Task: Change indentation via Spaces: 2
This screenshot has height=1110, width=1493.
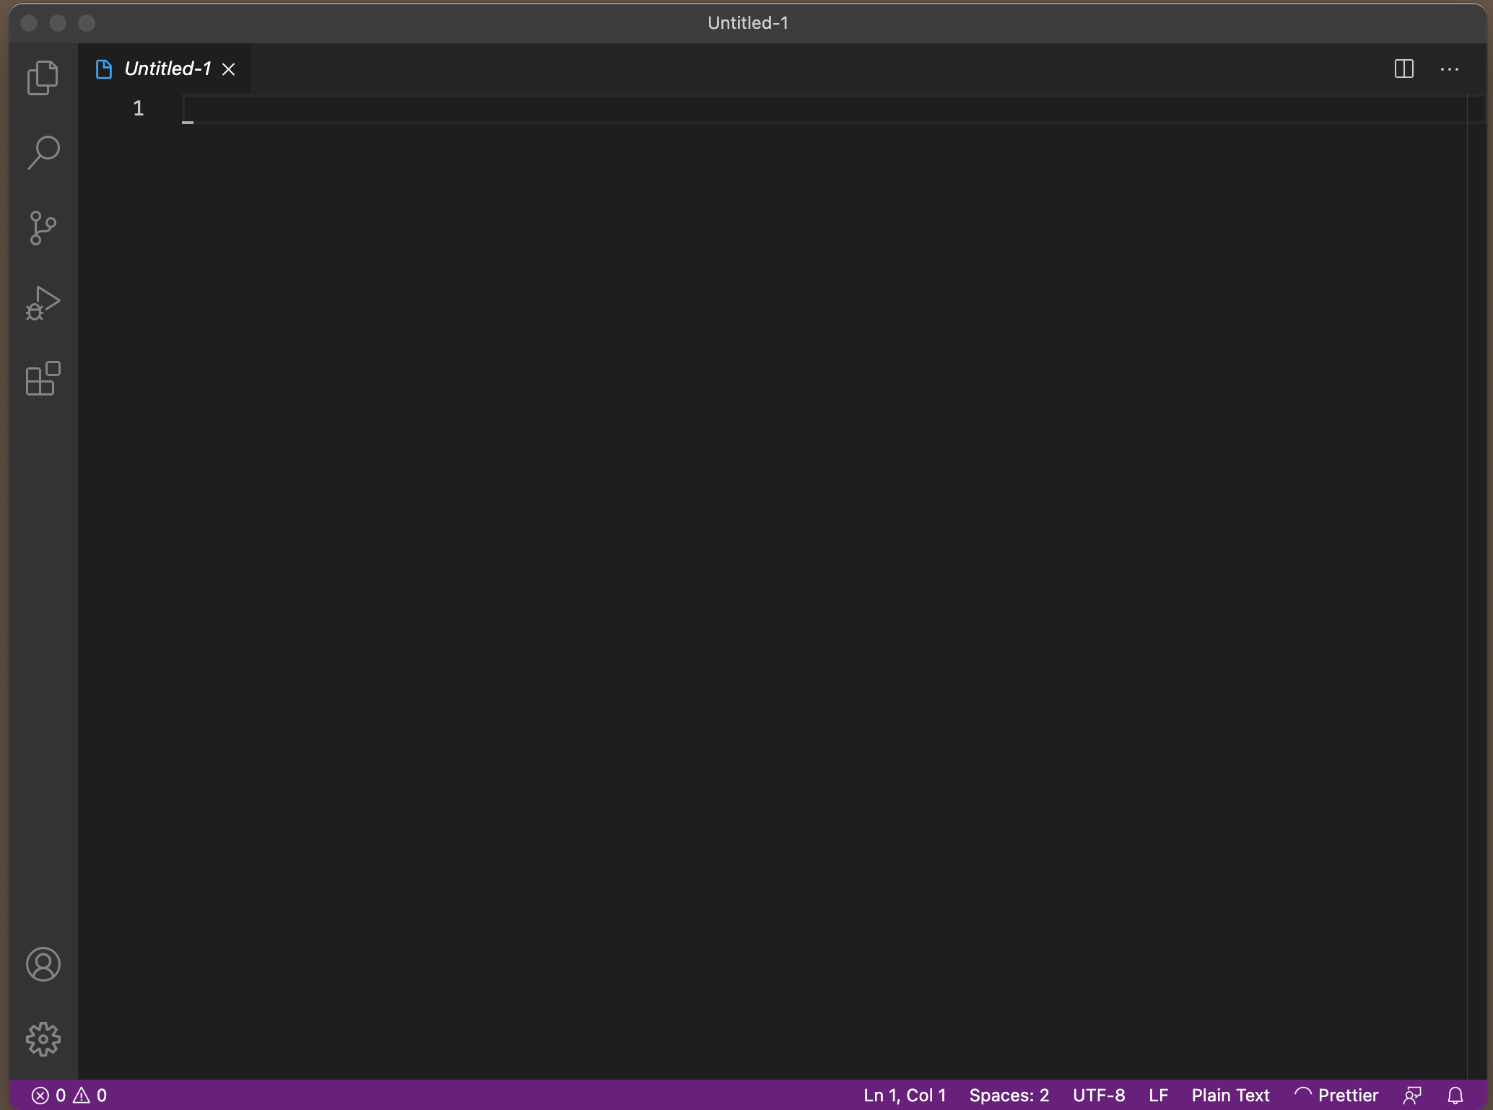Action: tap(1009, 1096)
